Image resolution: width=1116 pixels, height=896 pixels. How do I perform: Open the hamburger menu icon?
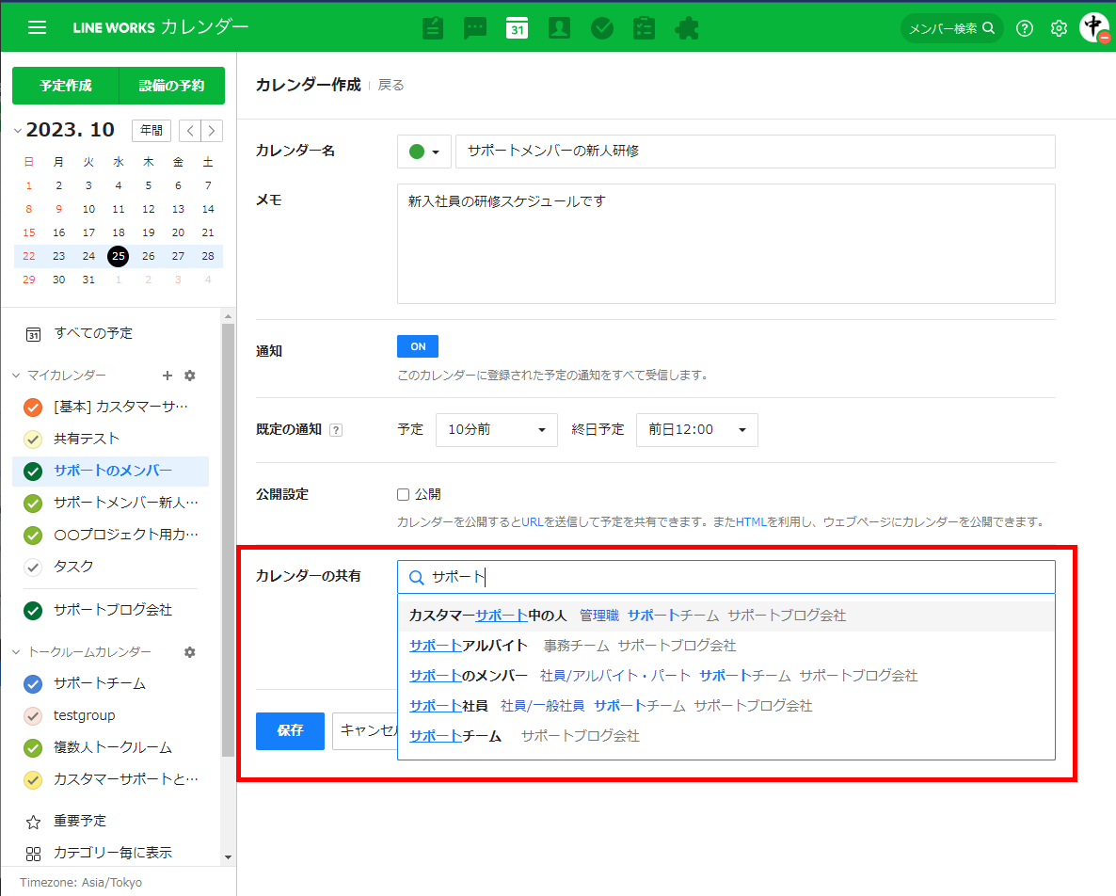tap(37, 27)
